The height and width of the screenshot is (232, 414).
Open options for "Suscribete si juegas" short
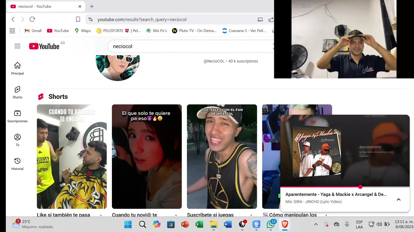coord(251,215)
